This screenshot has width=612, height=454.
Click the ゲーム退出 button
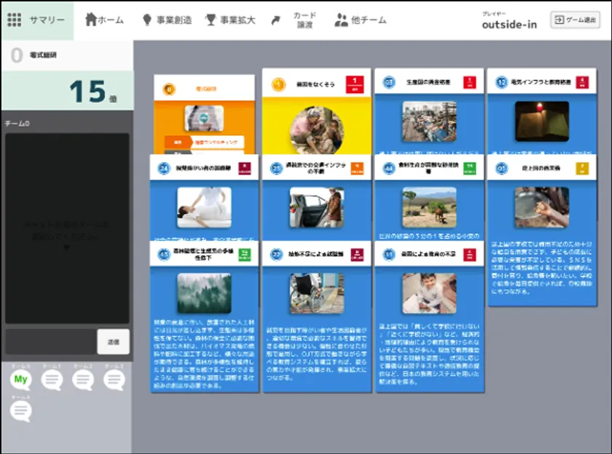pyautogui.click(x=575, y=20)
